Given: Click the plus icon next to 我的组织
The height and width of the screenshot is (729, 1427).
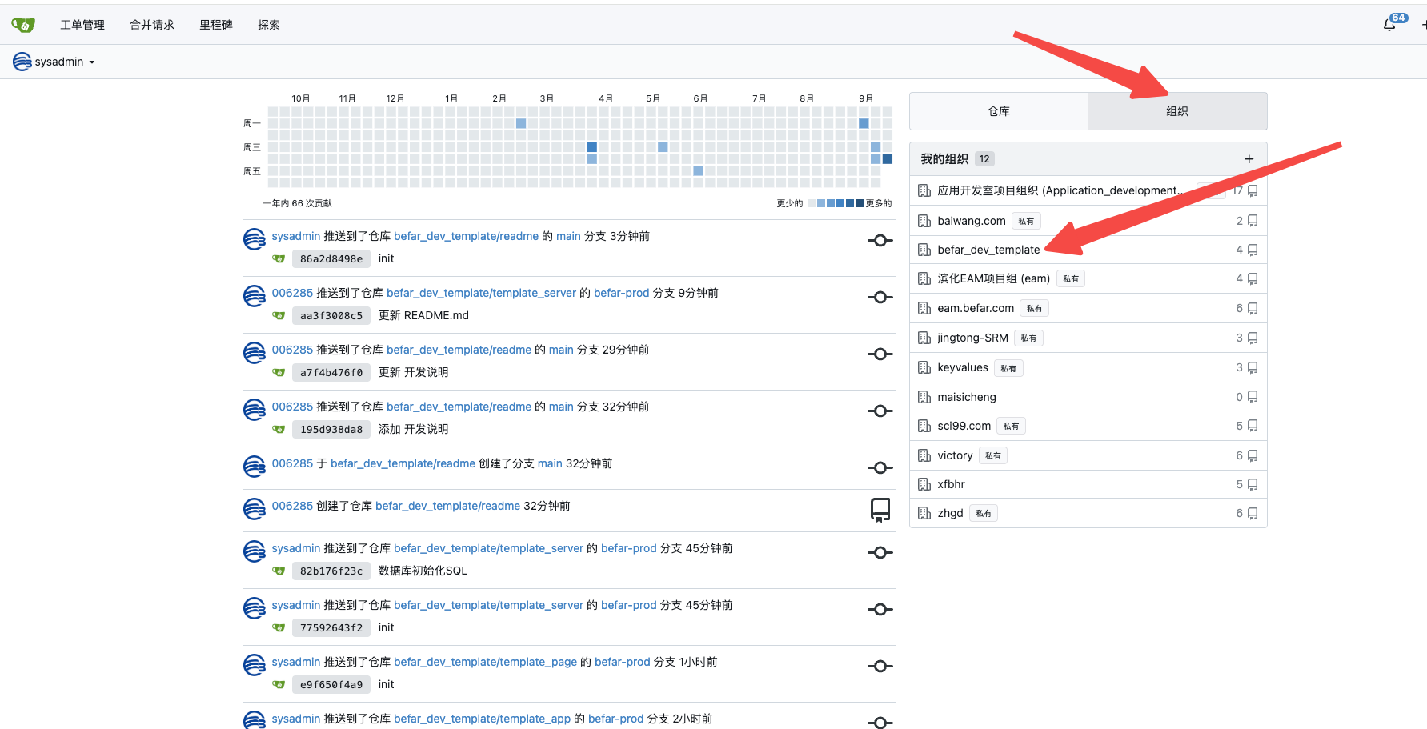Looking at the screenshot, I should (1249, 159).
